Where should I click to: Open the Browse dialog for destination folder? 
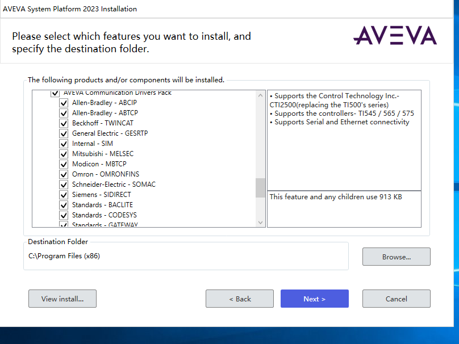point(396,256)
